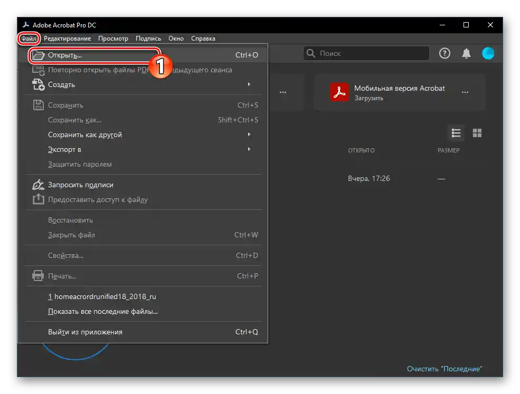The height and width of the screenshot is (394, 520).
Task: Open the Экспорт в submenu
Action: (249, 149)
